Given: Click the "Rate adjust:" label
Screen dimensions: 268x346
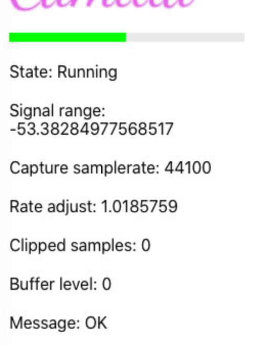Looking at the screenshot, I should 53,207.
